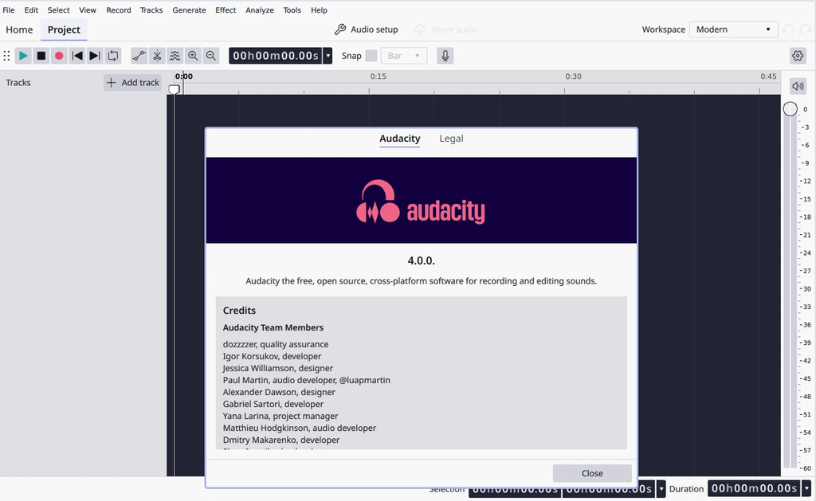Open the Analyze menu
The width and height of the screenshot is (816, 501).
click(x=260, y=10)
